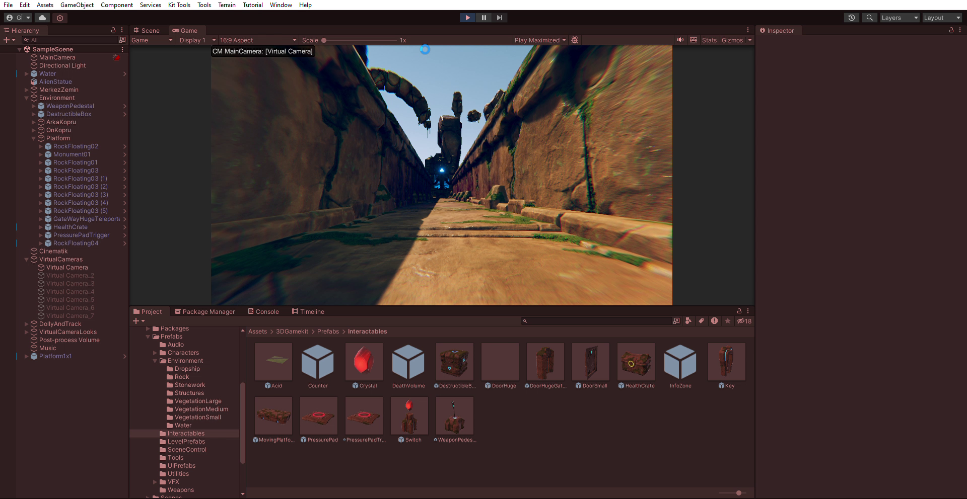Click the Step frame button
The height and width of the screenshot is (499, 967).
[499, 18]
